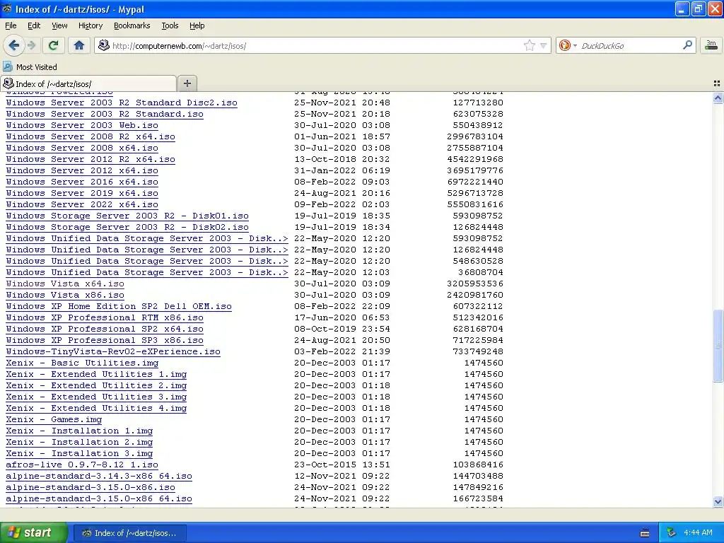Click the system tray icon beside the clock

(671, 533)
